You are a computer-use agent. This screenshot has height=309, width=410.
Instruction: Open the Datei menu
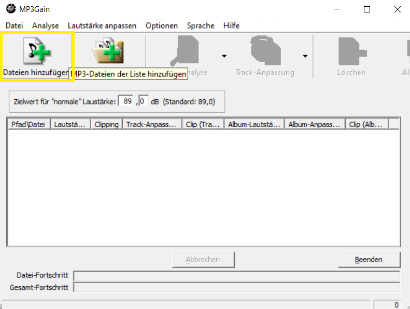click(x=15, y=25)
